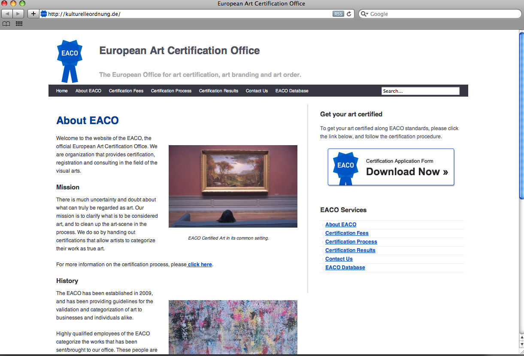This screenshot has width=524, height=356.
Task: Open Home in the navigation bar
Action: [62, 91]
